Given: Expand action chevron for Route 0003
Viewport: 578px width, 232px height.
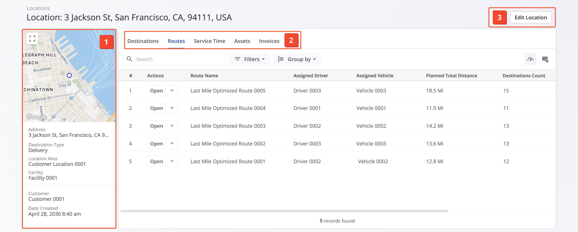Looking at the screenshot, I should coord(172,126).
